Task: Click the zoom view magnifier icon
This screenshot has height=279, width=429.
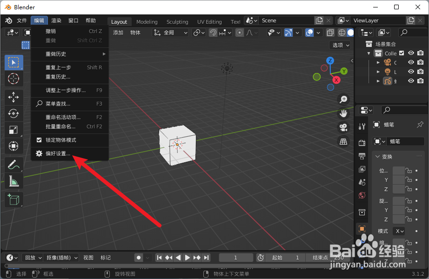Action: [343, 100]
